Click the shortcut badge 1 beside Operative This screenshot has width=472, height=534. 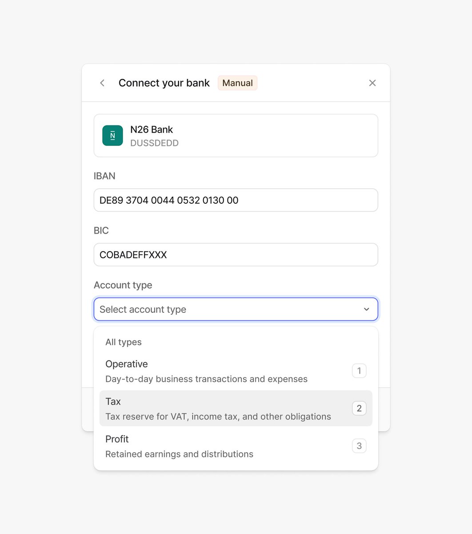(x=359, y=371)
